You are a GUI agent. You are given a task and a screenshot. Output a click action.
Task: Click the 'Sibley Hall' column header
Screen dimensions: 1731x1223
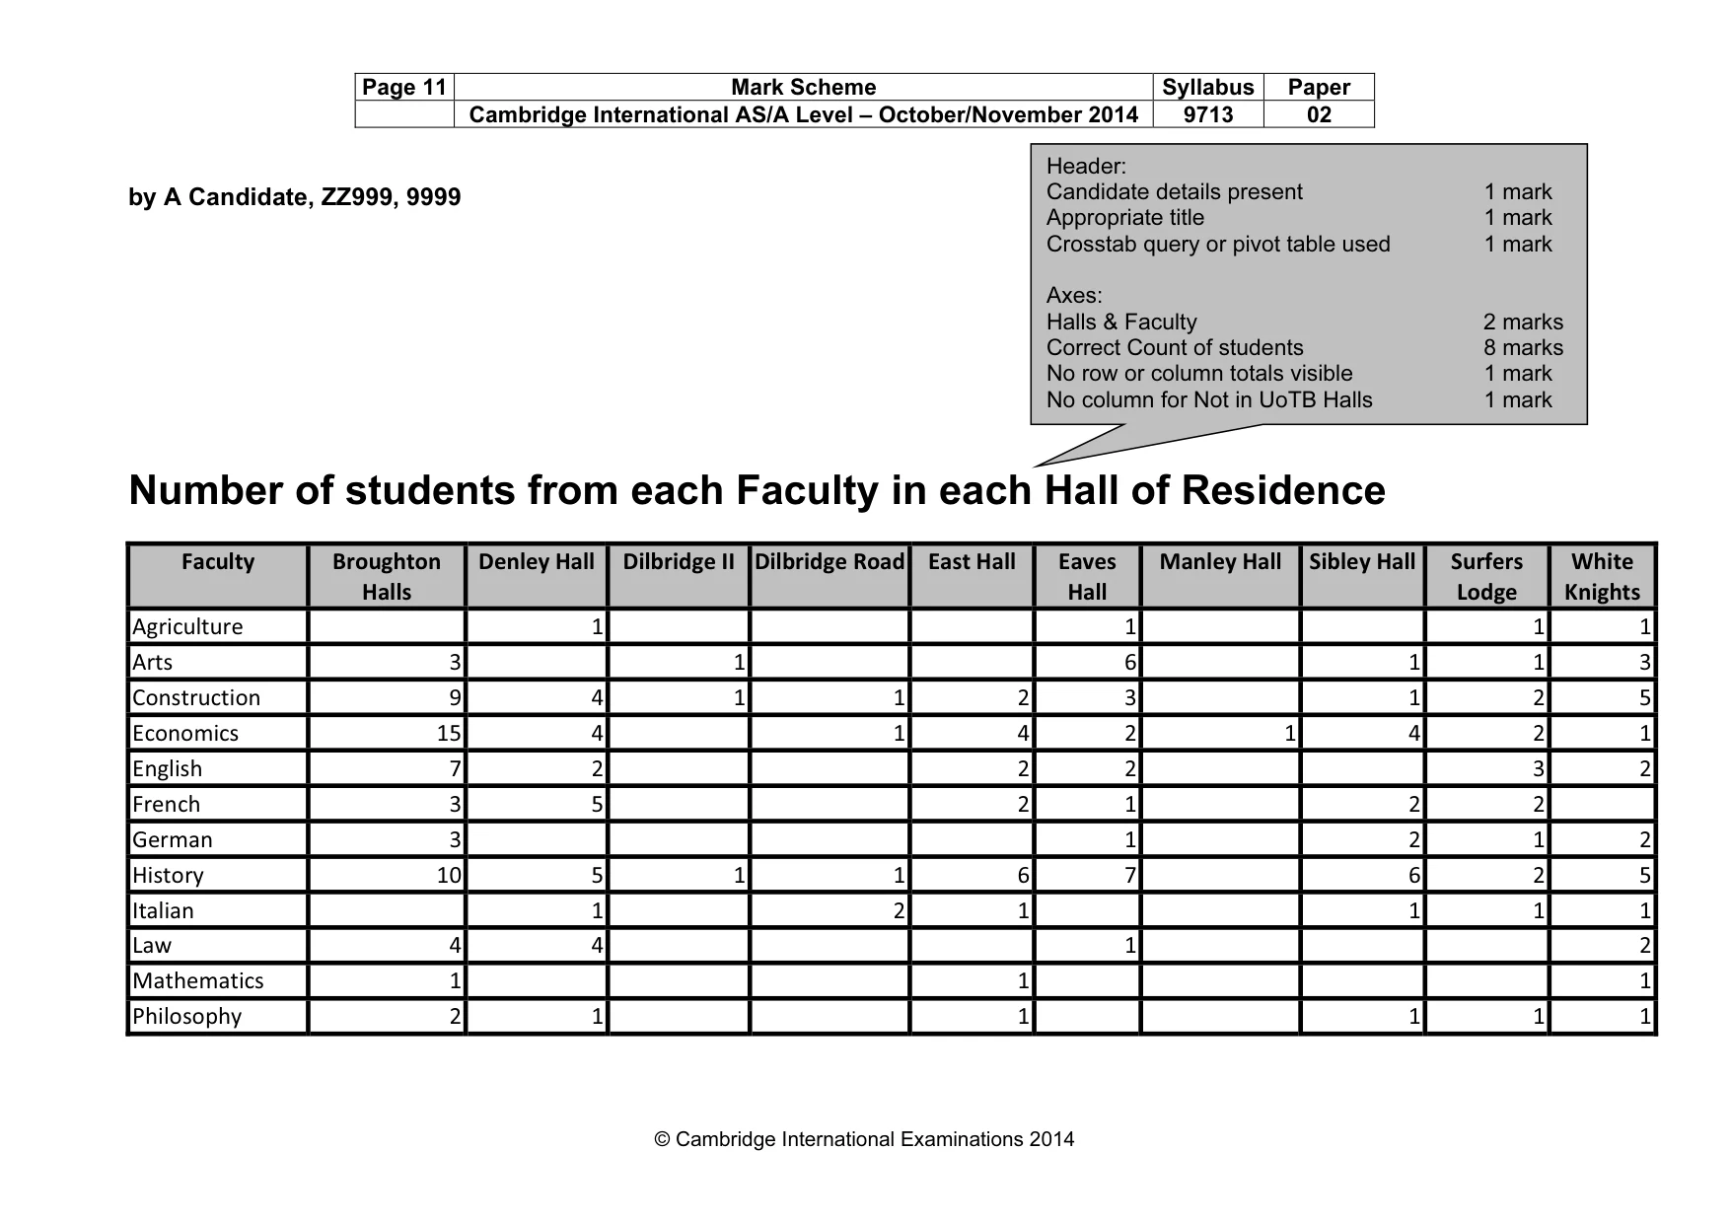click(1362, 576)
